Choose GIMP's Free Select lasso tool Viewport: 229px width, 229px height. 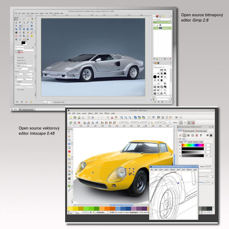pos(24,19)
